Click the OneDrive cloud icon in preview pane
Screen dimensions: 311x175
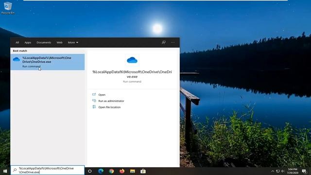coord(132,60)
